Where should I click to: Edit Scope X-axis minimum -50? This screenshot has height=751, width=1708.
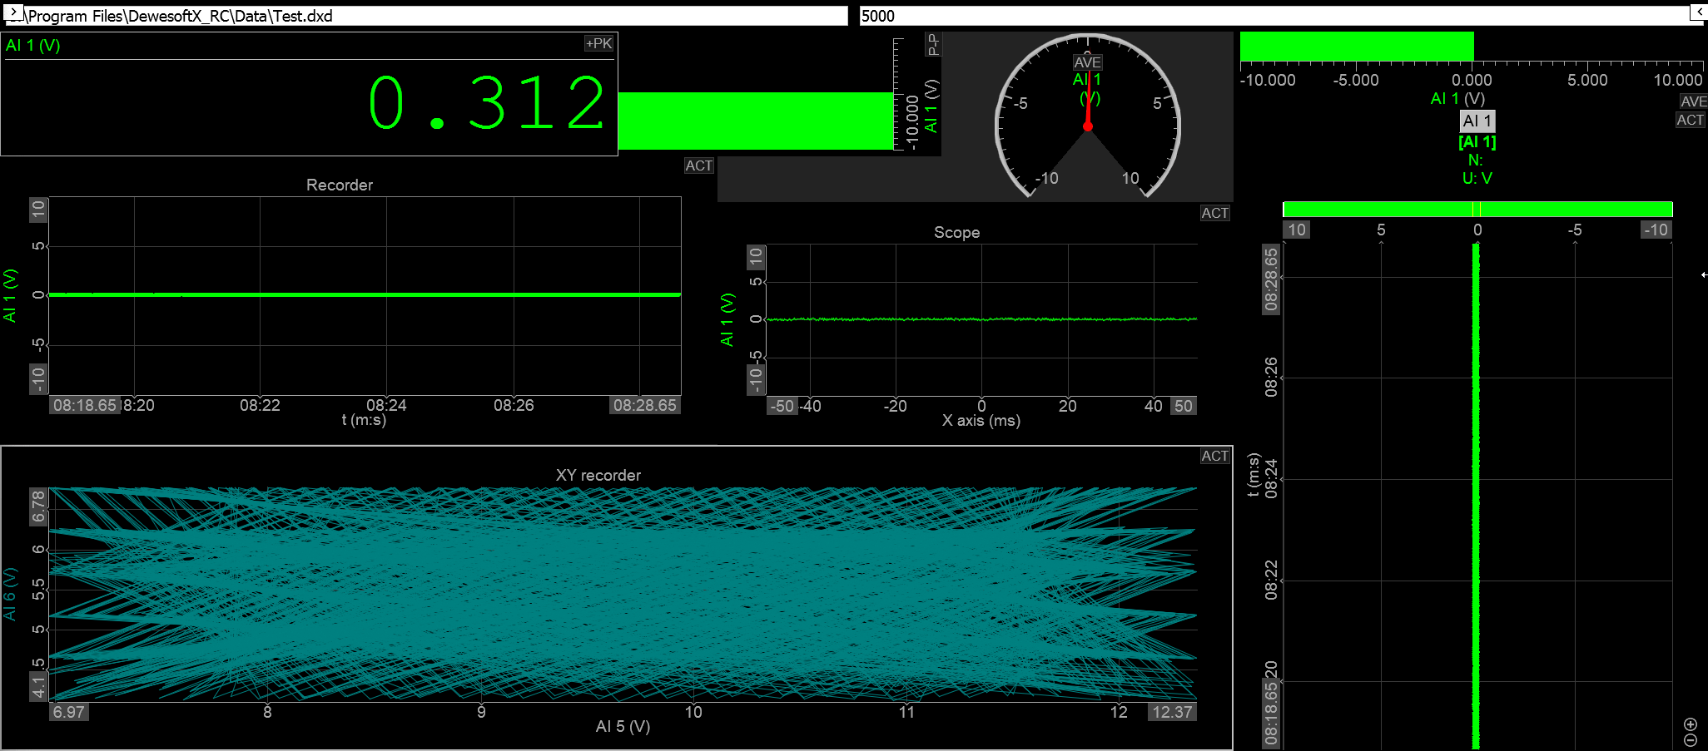[x=782, y=406]
